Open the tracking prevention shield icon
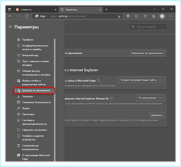 128,16
